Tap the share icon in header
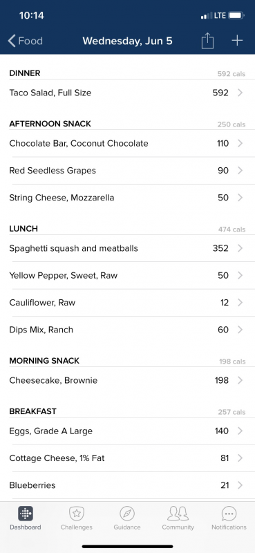 coord(207,41)
